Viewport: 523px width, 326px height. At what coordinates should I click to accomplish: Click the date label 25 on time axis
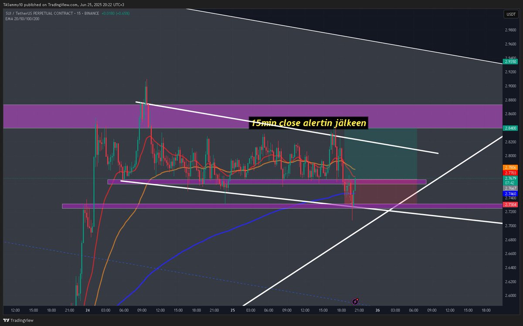click(233, 310)
